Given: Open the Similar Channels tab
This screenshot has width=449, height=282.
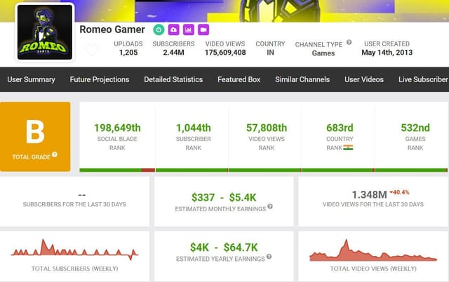Looking at the screenshot, I should tap(302, 79).
